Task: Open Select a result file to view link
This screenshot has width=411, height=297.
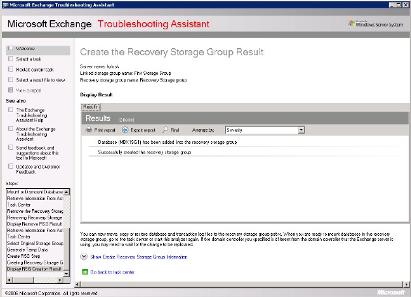Action: pos(40,80)
